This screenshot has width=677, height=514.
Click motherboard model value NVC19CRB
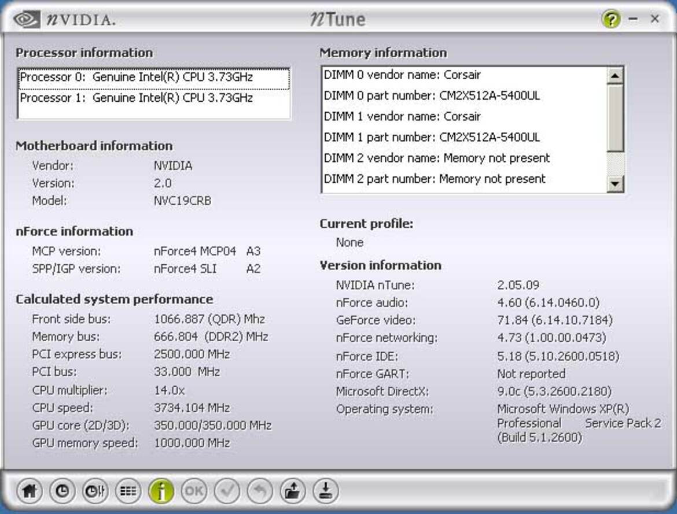[182, 201]
